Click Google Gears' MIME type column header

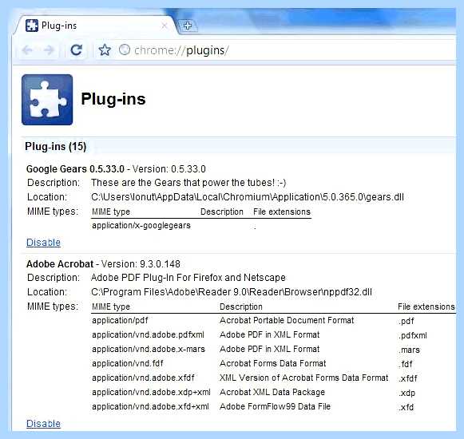[x=111, y=212]
